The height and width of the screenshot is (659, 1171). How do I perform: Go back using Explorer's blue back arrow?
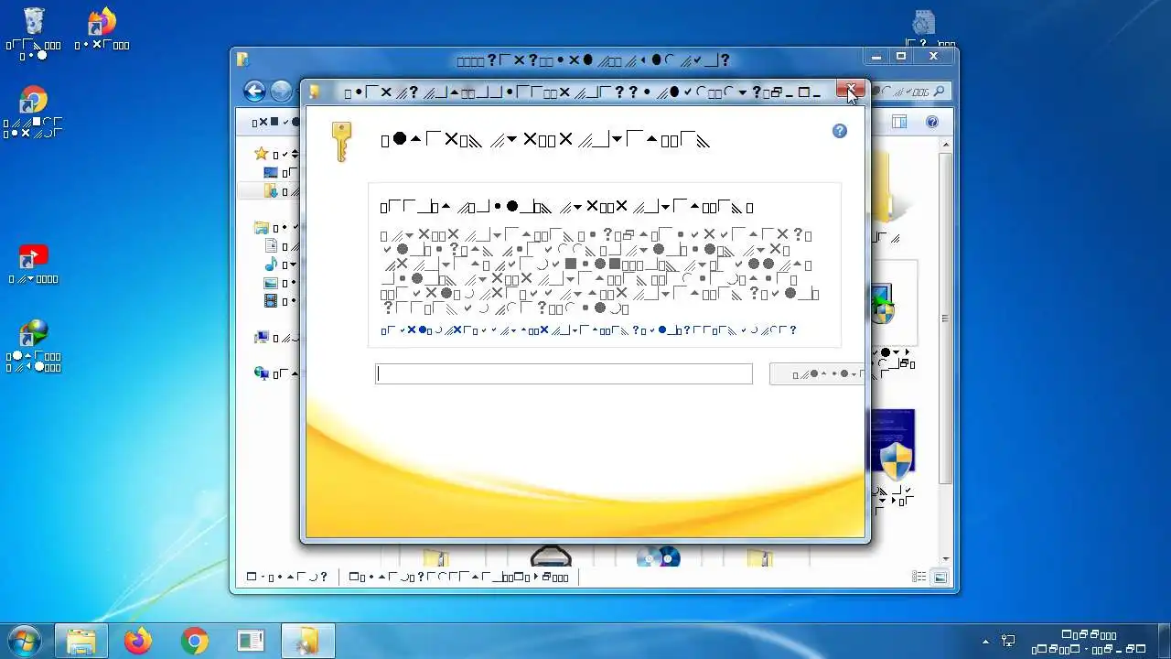pos(254,91)
